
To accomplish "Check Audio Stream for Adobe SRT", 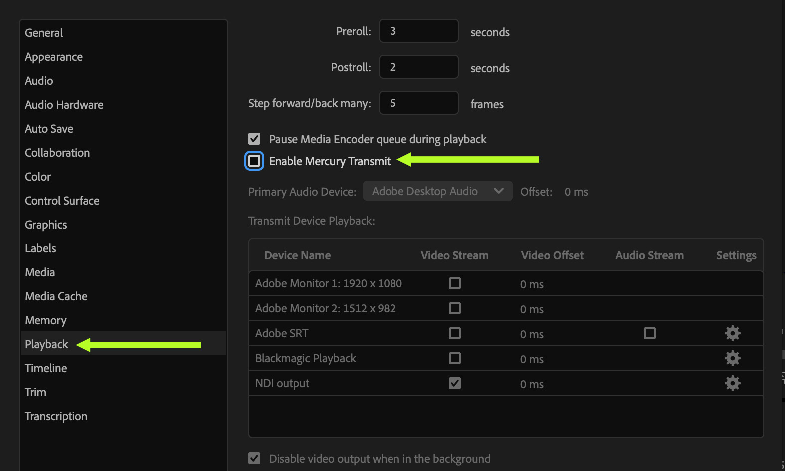I will (x=650, y=333).
